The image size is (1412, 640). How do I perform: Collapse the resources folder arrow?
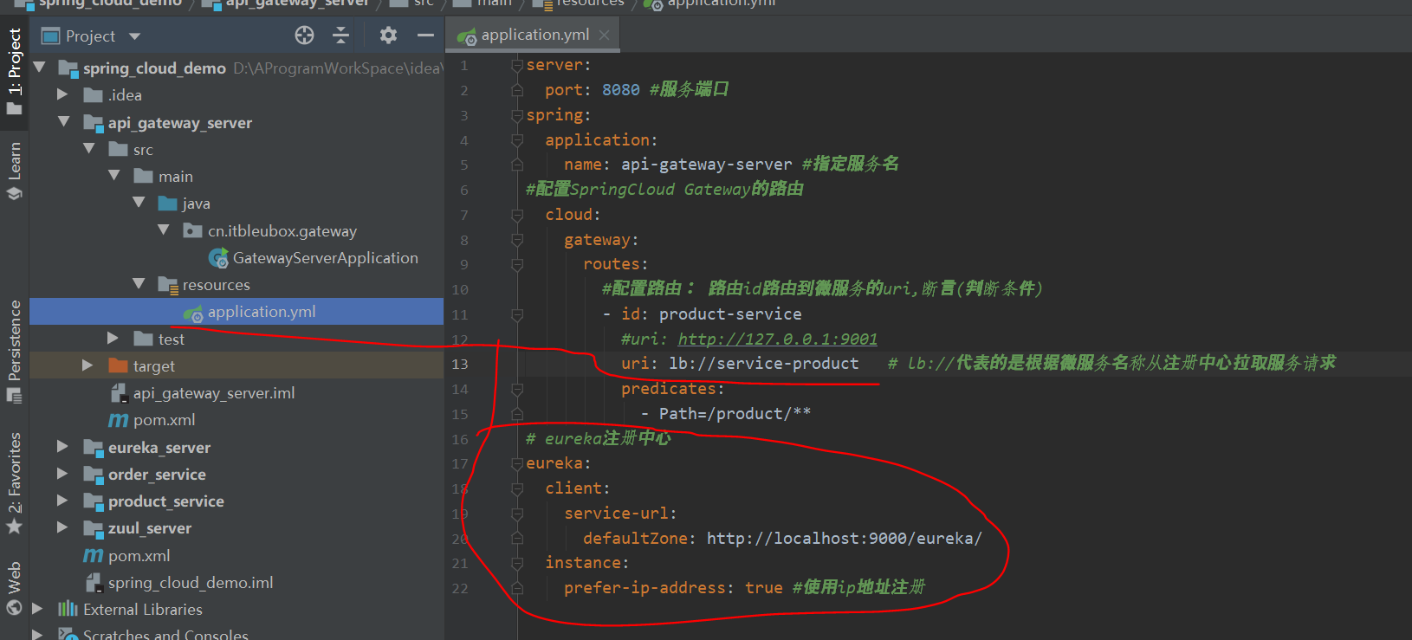point(139,284)
